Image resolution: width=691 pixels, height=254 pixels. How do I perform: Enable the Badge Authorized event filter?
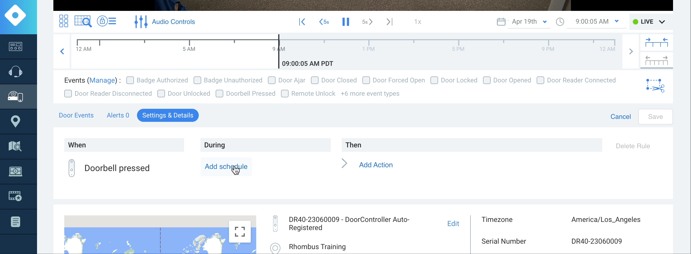point(130,80)
